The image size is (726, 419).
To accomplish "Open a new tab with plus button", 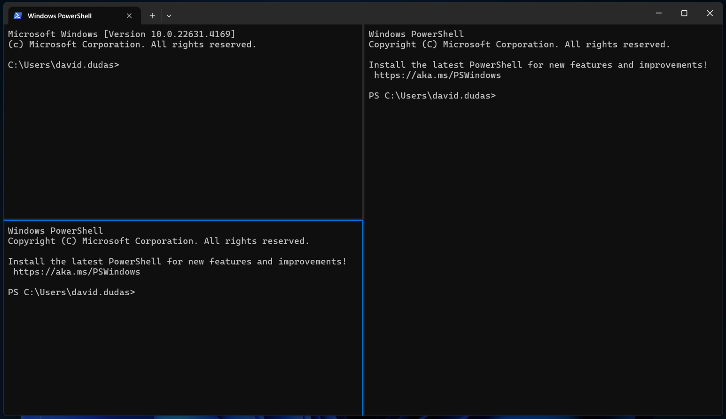I will pyautogui.click(x=152, y=15).
